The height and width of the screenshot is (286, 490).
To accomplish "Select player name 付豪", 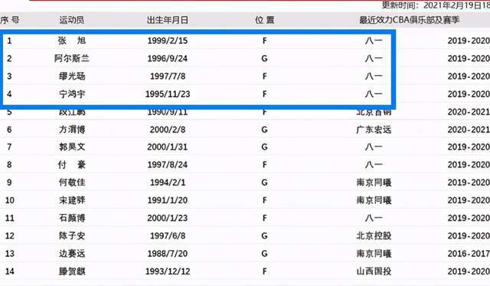I will pyautogui.click(x=71, y=165).
